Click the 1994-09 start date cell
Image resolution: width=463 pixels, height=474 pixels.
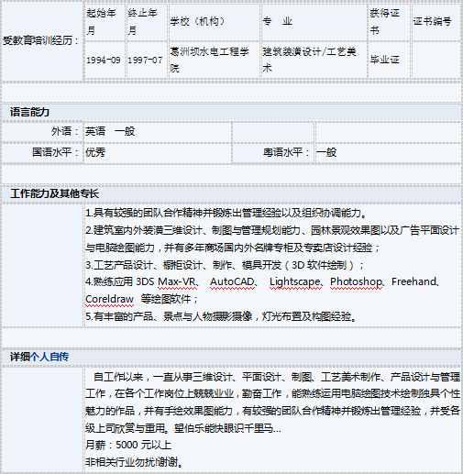point(104,60)
